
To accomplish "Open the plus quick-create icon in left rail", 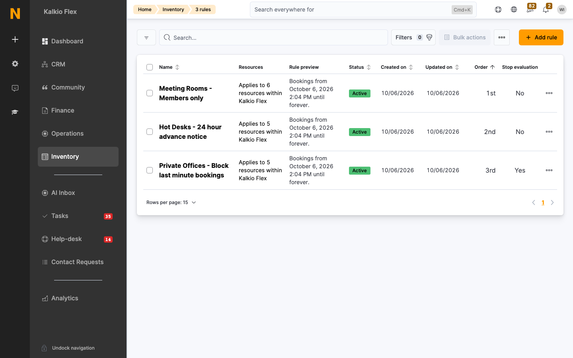I will tap(15, 39).
